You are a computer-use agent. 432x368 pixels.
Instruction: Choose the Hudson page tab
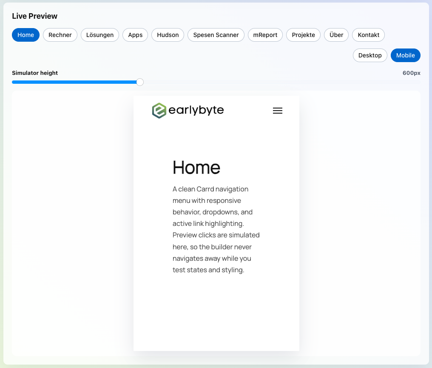coord(168,35)
